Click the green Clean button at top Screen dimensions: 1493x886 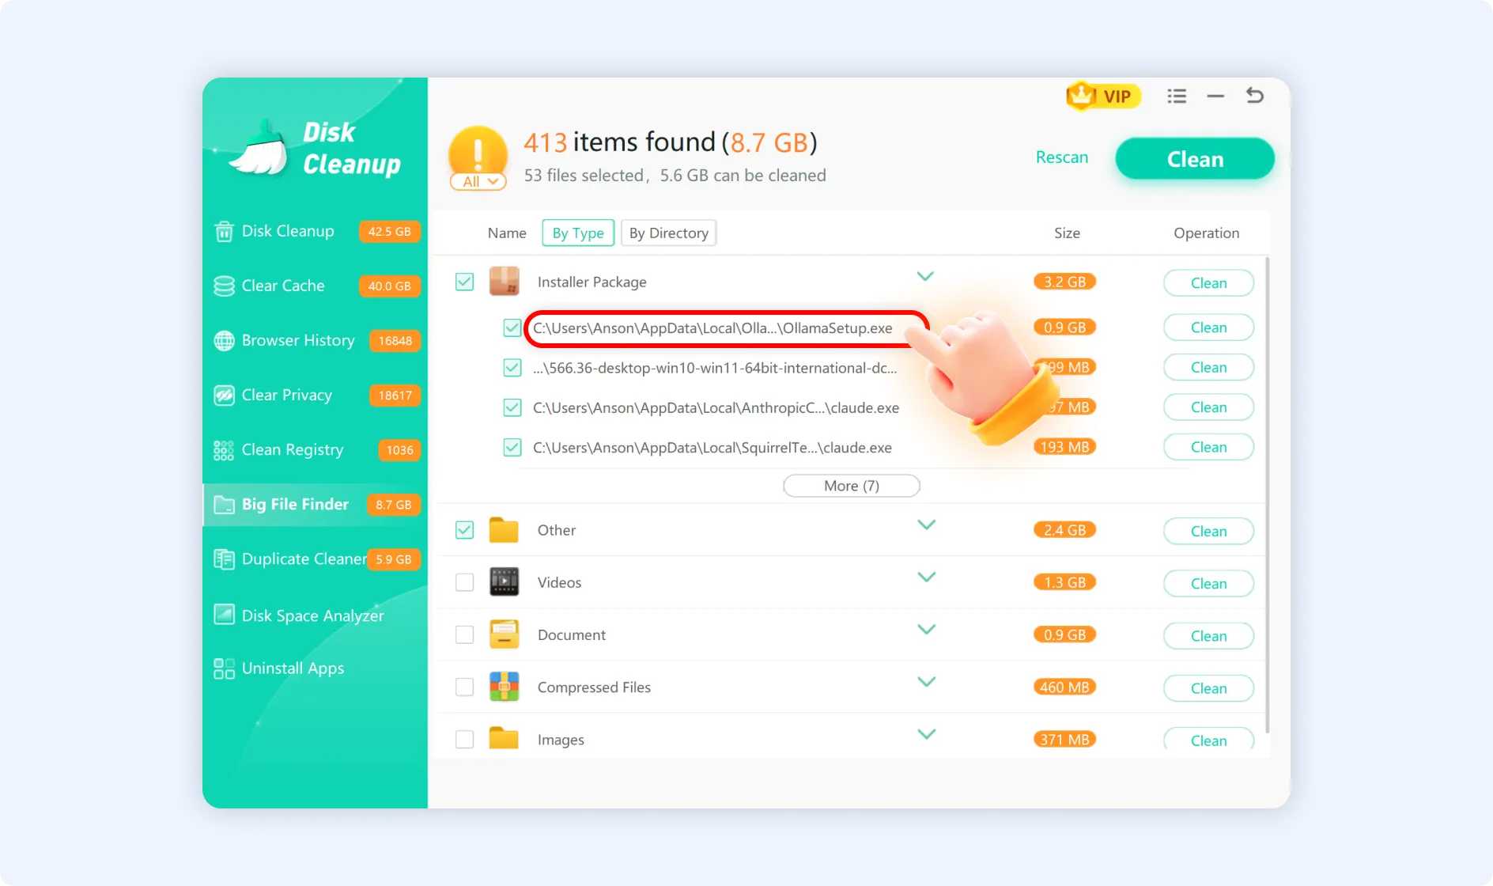[1193, 158]
